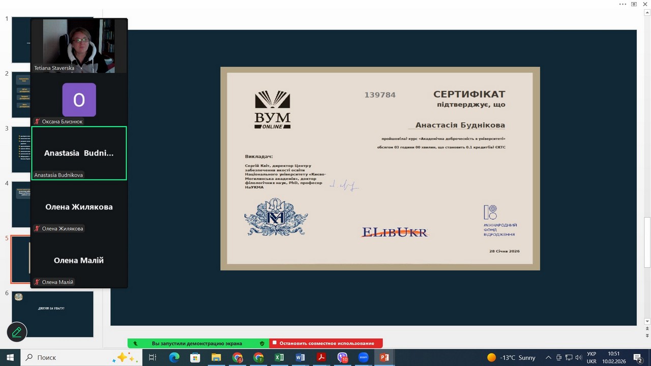
Task: Open Viber from the taskbar
Action: [x=342, y=357]
